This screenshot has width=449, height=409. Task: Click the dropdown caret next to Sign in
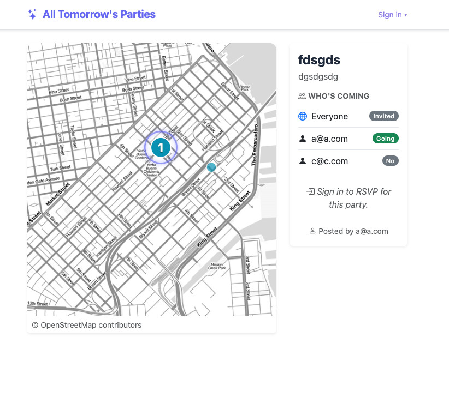point(406,15)
